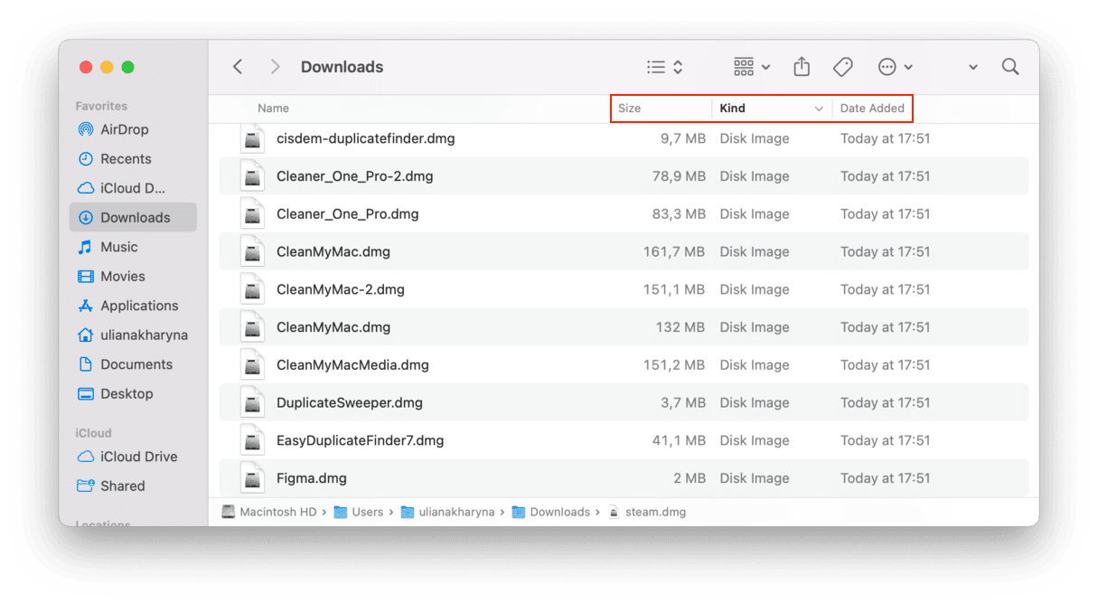
Task: Click Users in the path bar
Action: tap(359, 512)
